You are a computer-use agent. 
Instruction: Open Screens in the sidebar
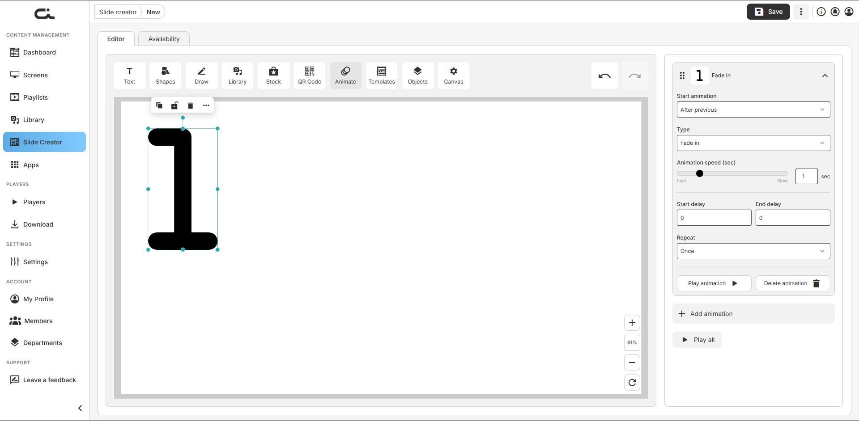(x=44, y=75)
